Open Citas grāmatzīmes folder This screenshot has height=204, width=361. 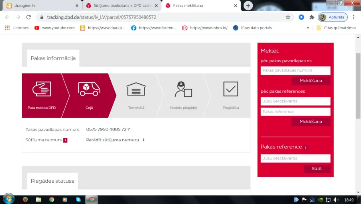(x=337, y=28)
